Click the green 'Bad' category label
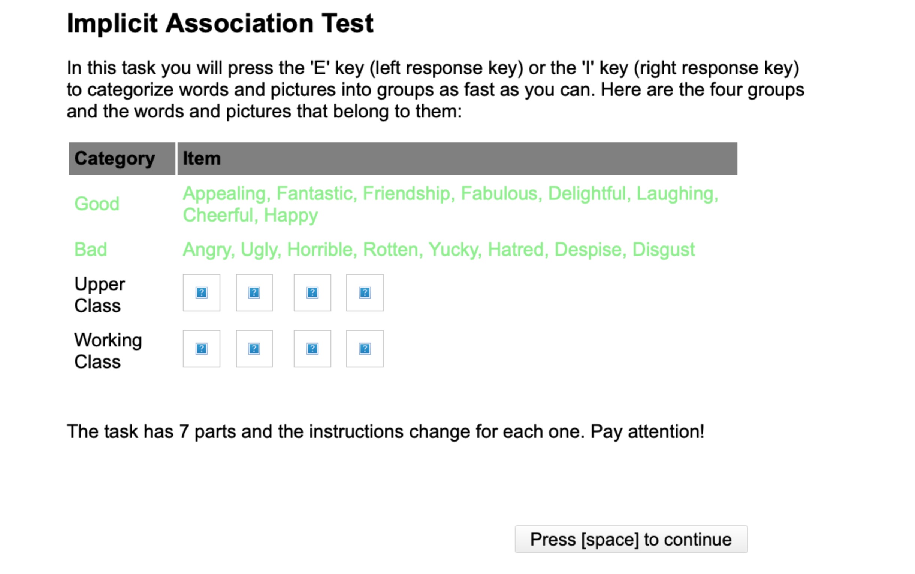Image resolution: width=915 pixels, height=574 pixels. pos(90,249)
